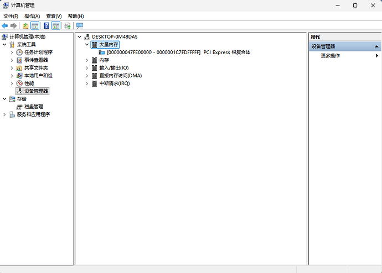Image resolution: width=382 pixels, height=273 pixels.
Task: Expand the 内存 resource node
Action: click(87, 60)
